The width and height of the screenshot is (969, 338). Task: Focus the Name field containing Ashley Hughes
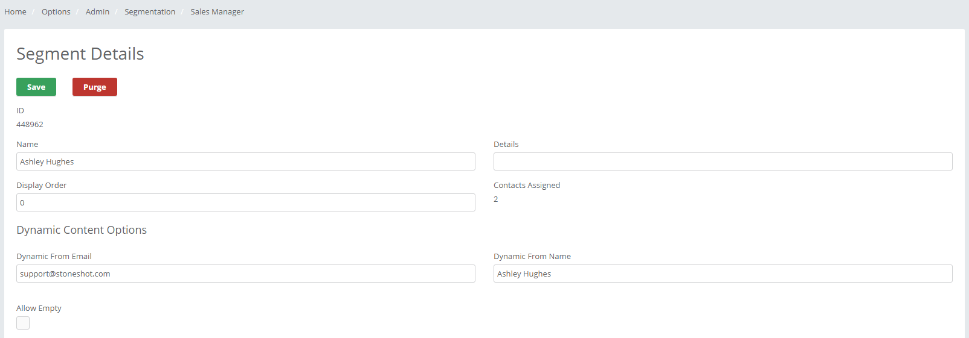[246, 161]
